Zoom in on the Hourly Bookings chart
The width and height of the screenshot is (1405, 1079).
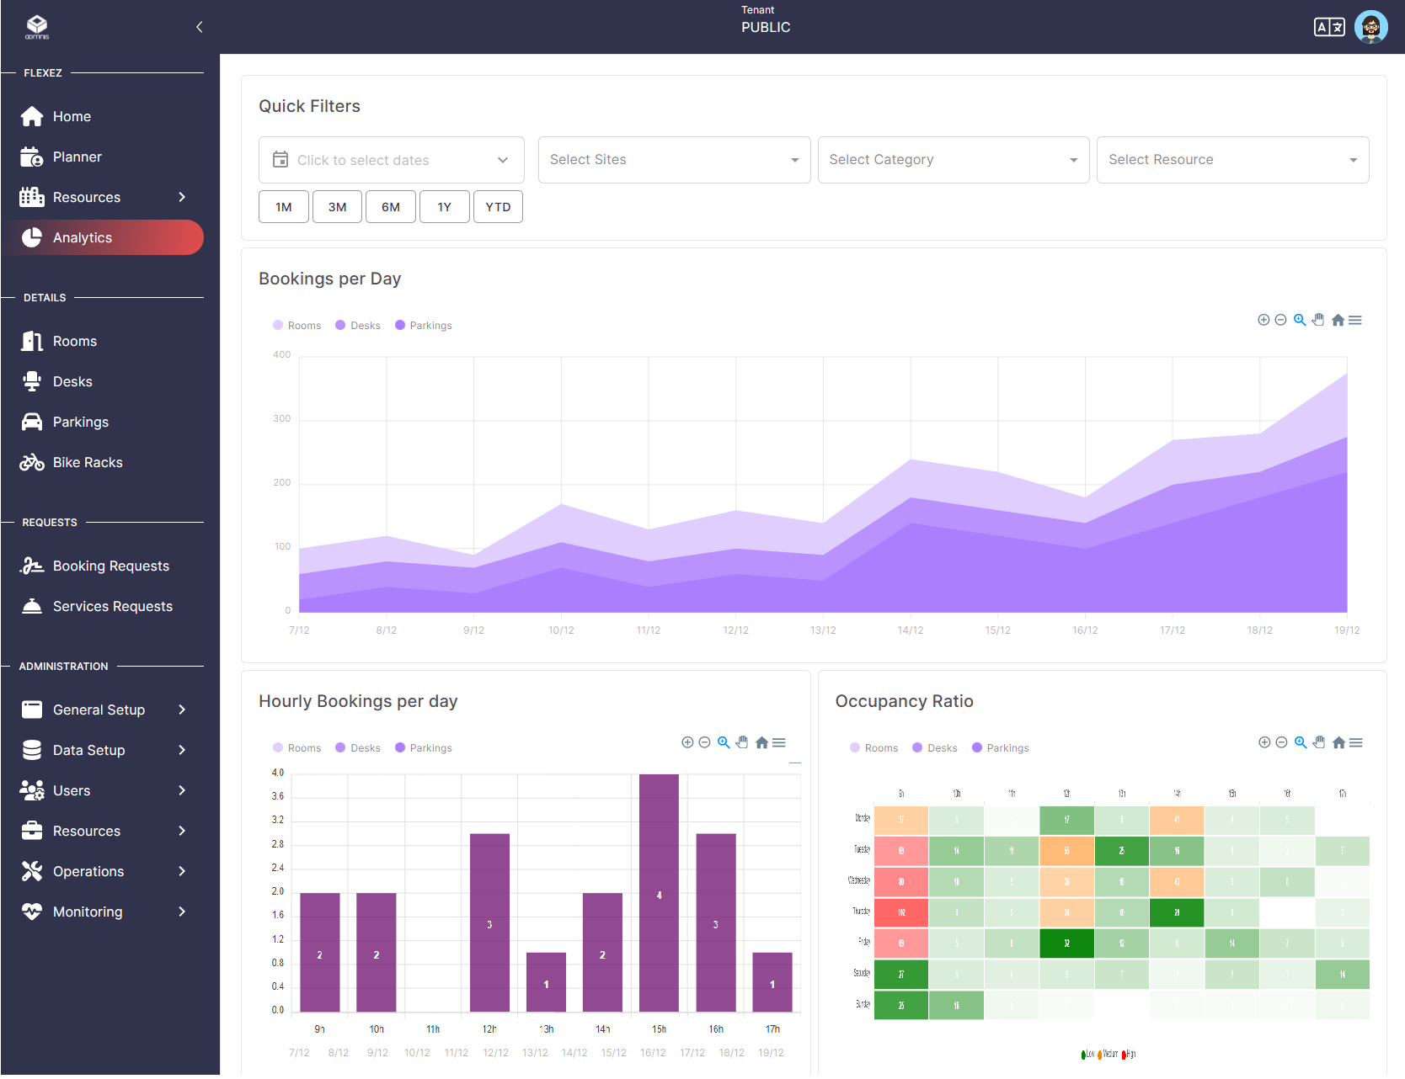coord(724,741)
